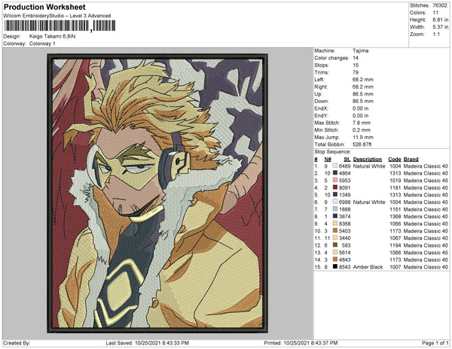Select the olive brown swatch beside 593
452x349 pixels.
334,245
